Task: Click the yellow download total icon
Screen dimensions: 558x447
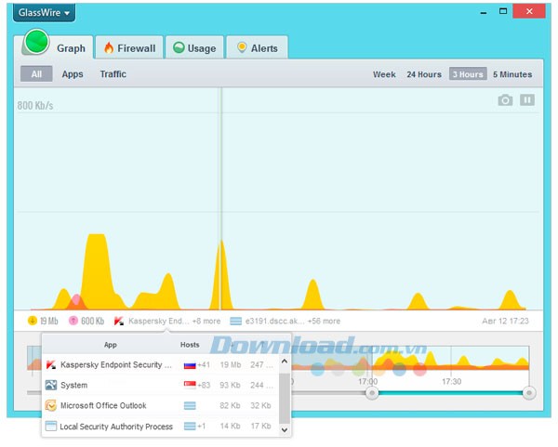Action: click(x=33, y=322)
